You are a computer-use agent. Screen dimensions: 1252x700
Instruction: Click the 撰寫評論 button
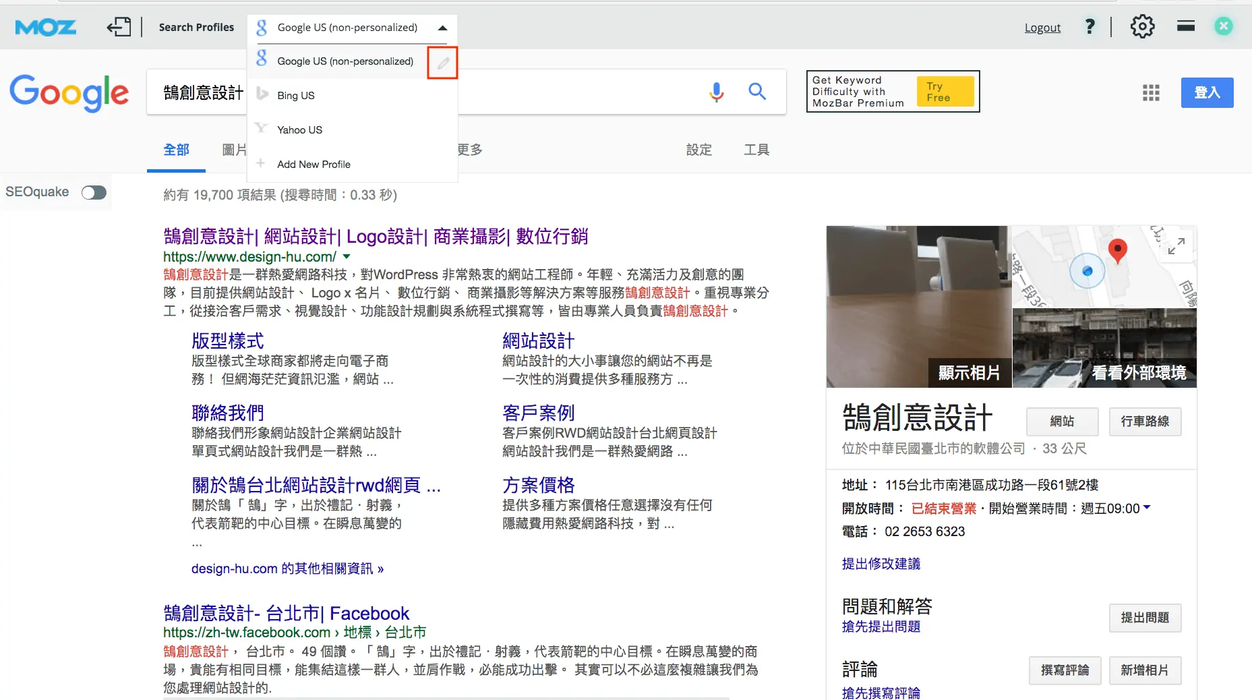(x=1065, y=670)
